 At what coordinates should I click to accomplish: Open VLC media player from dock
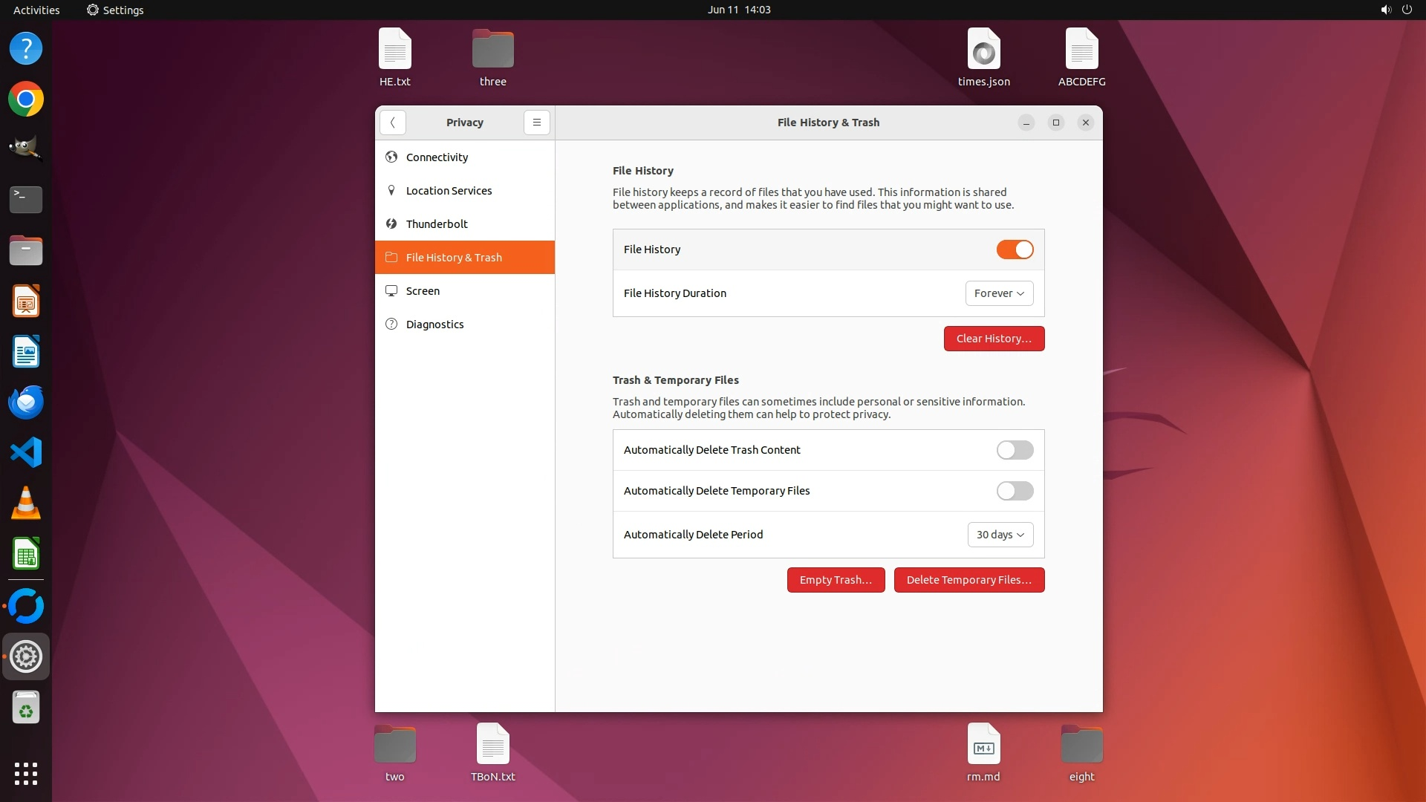pyautogui.click(x=26, y=503)
